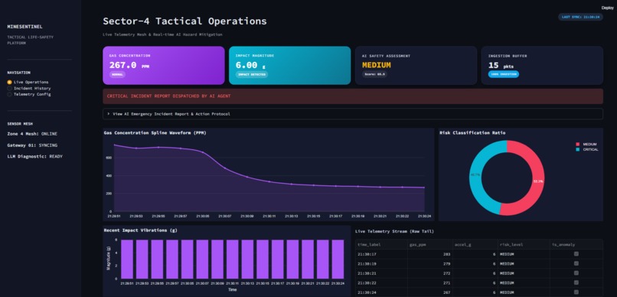Viewport: 617px width, 297px height.
Task: Click the Gas Concentration 267.0 PPM card
Action: (x=164, y=65)
